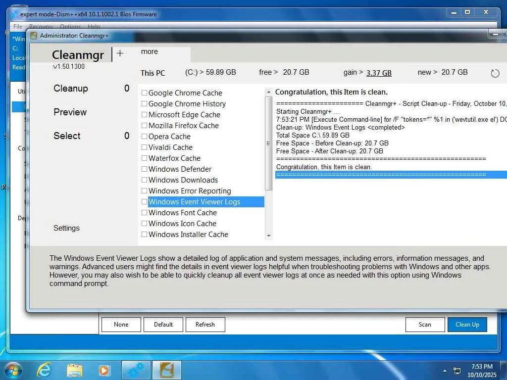
Task: Click the refresh disk space icon
Action: point(495,73)
